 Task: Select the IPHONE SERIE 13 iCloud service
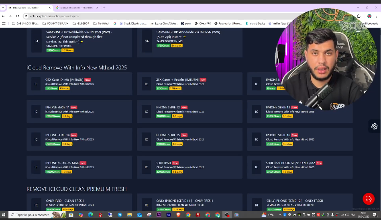[300, 111]
